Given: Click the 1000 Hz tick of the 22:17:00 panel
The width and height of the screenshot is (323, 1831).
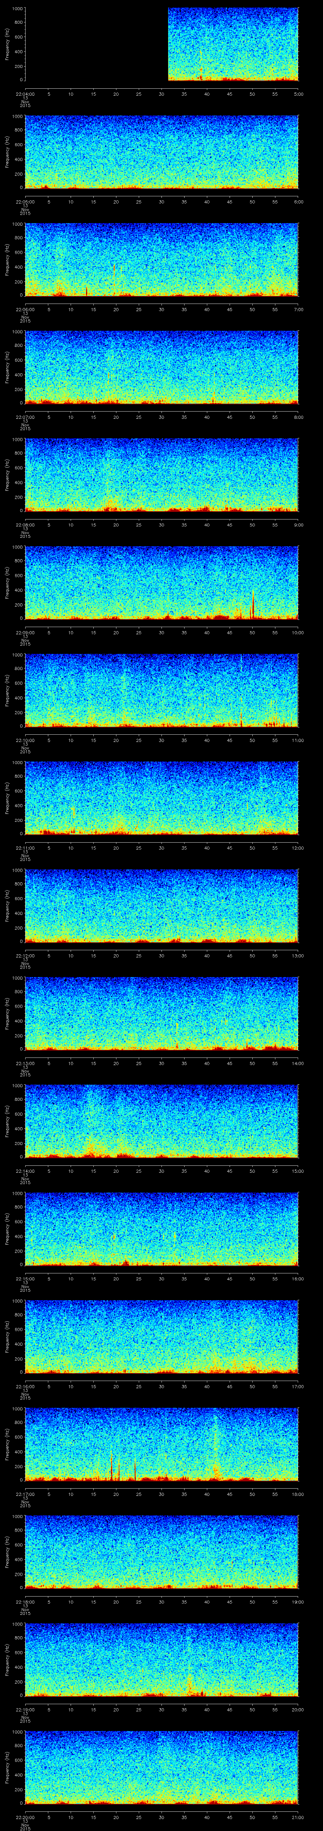Looking at the screenshot, I should 17,1409.
